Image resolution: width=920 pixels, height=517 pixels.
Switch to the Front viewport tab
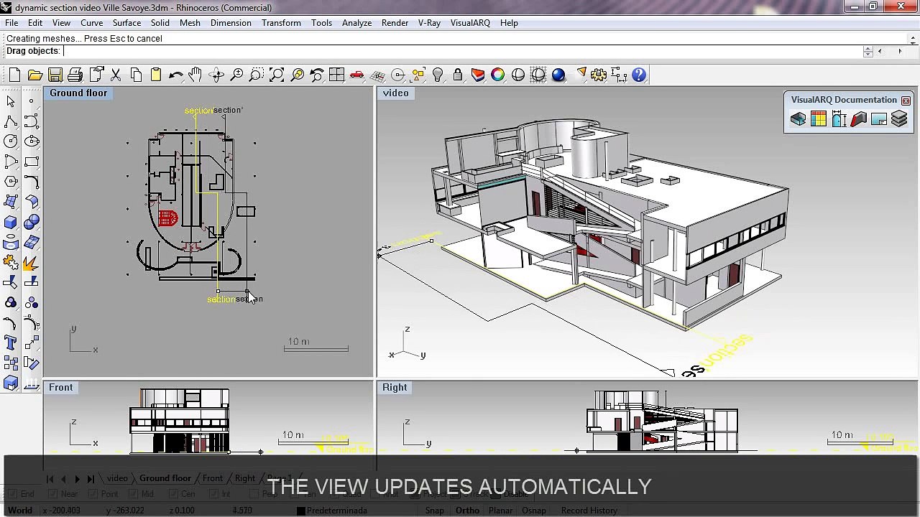point(212,478)
